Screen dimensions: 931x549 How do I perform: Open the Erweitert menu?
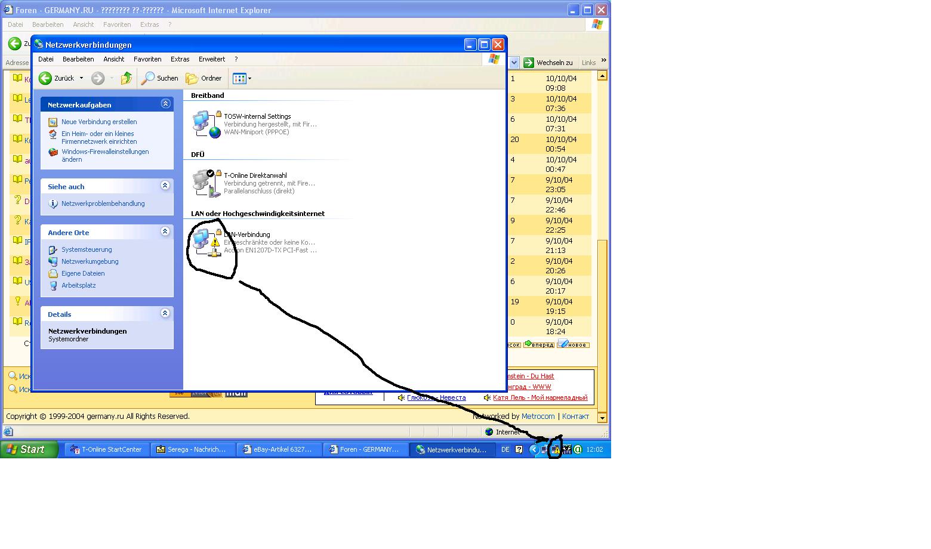[211, 59]
